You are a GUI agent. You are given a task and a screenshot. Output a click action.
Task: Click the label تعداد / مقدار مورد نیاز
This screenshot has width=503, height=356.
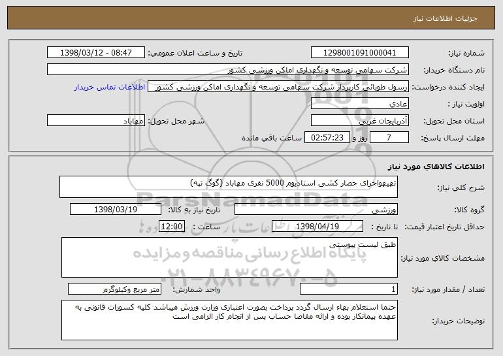tap(448, 290)
